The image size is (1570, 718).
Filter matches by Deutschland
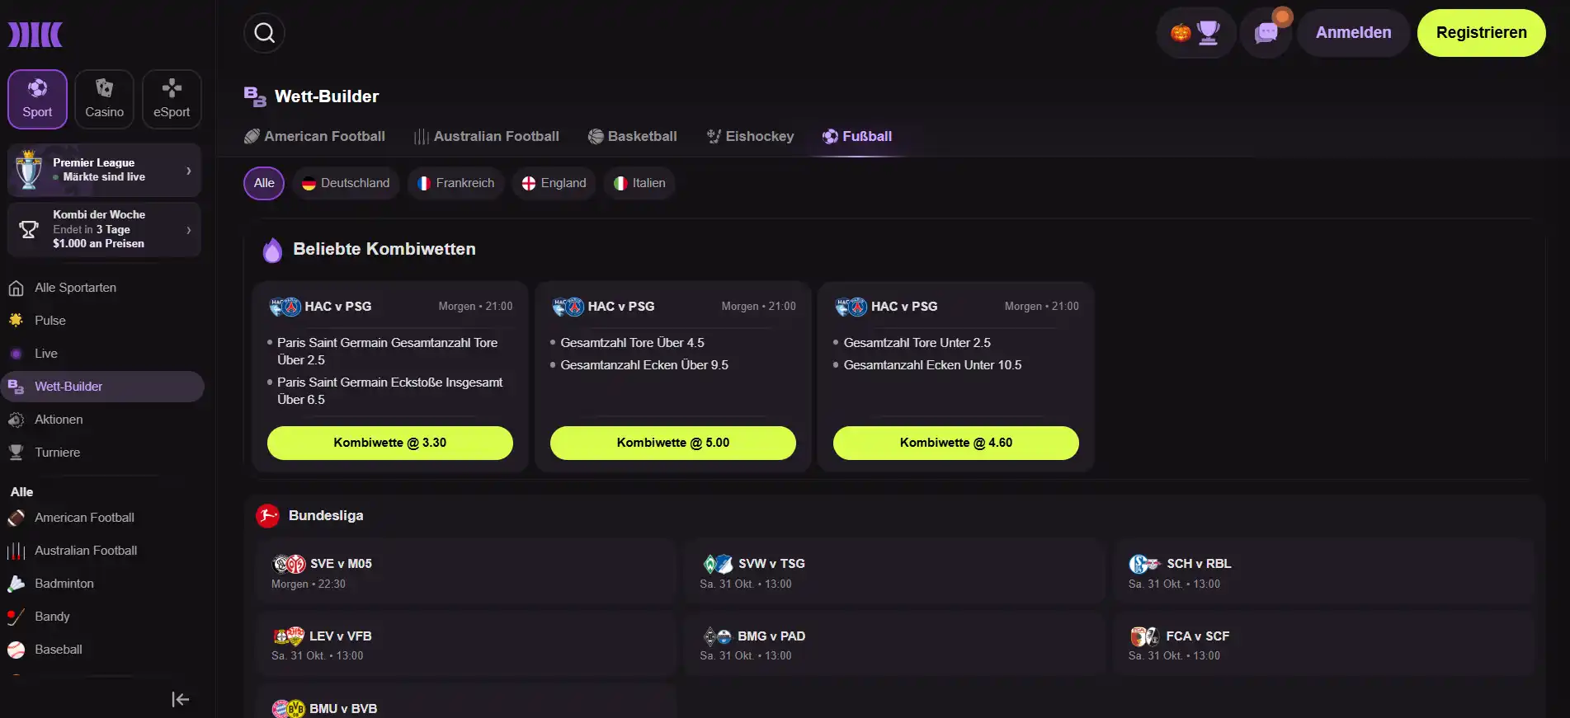tap(346, 183)
